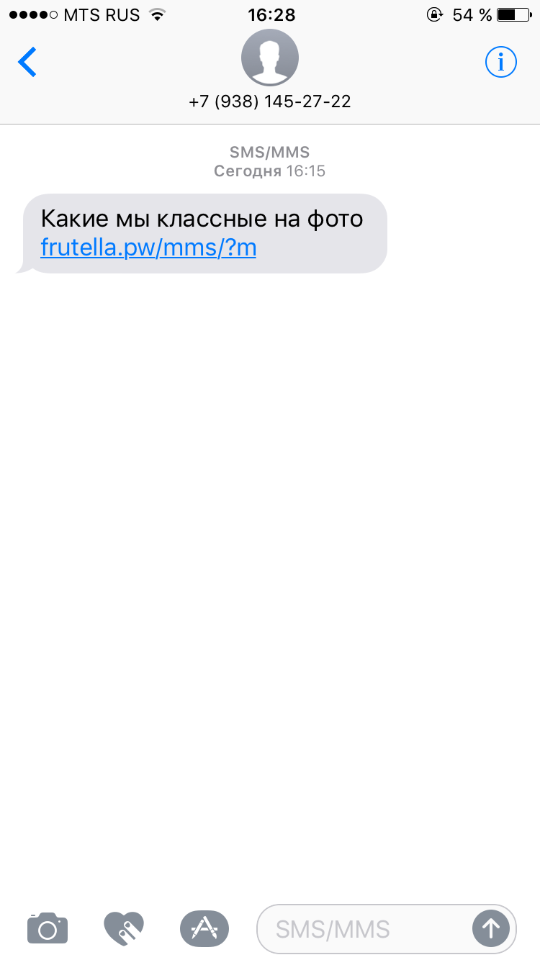Screen dimensions: 540x960
Task: Open contact details info icon
Action: pos(501,63)
